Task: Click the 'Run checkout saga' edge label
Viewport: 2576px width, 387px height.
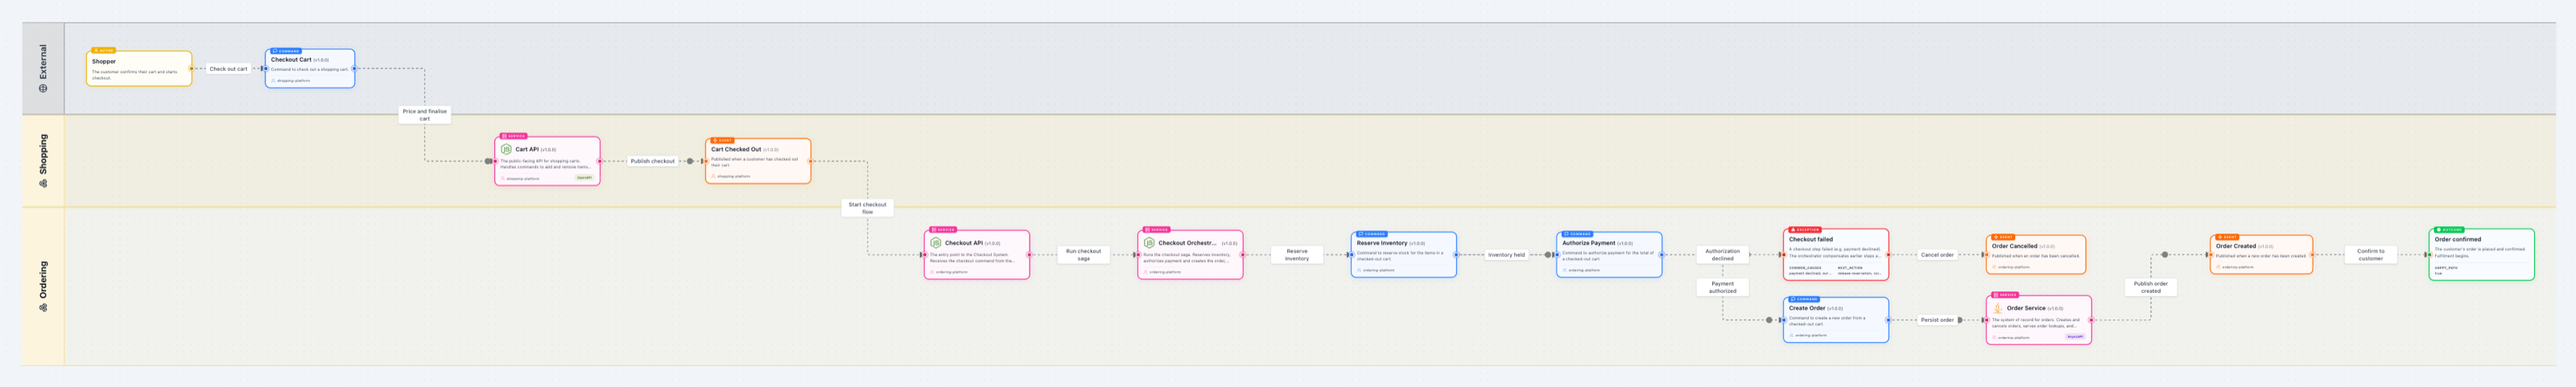Action: (1083, 255)
